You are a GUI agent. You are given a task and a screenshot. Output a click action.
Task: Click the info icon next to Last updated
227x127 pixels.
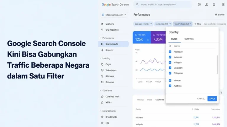point(225,24)
